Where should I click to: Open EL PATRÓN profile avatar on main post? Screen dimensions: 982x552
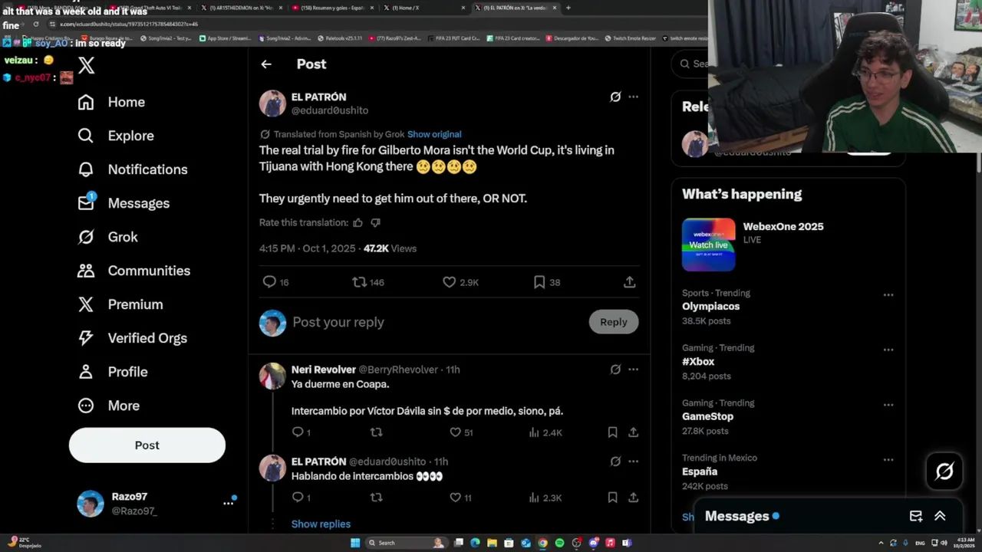[272, 103]
